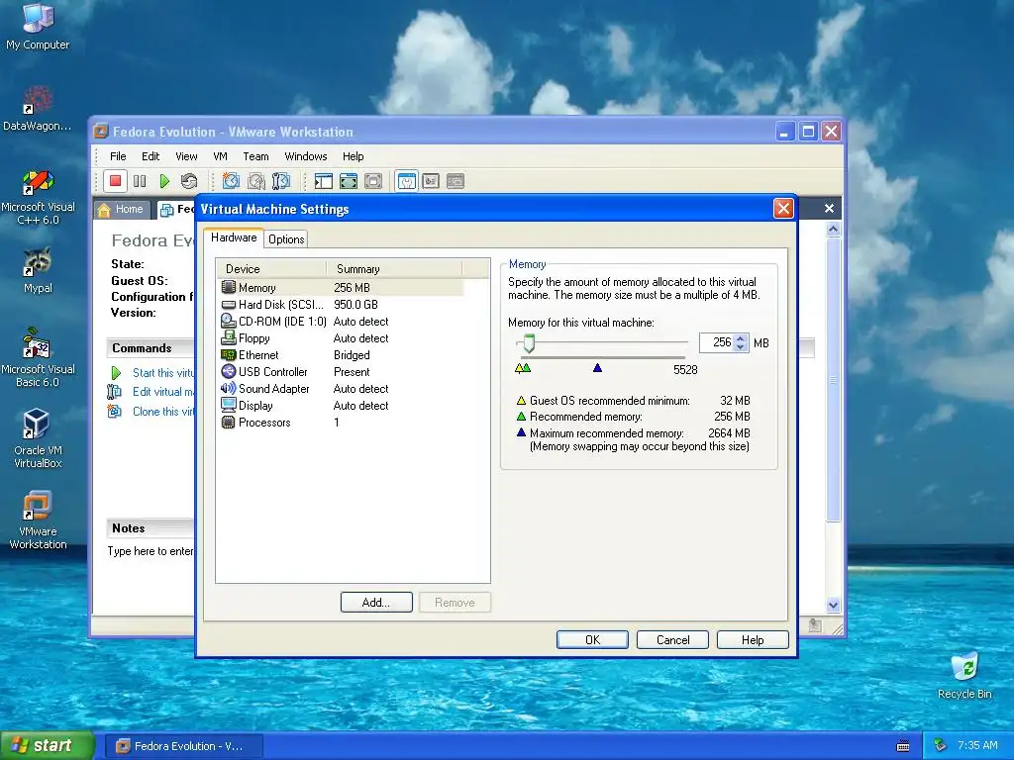Select the Floppy device row
1014x760 pixels.
(342, 338)
